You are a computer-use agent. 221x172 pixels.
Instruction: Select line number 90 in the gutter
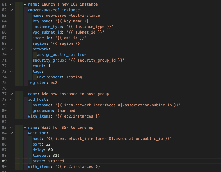pyautogui.click(x=4, y=167)
